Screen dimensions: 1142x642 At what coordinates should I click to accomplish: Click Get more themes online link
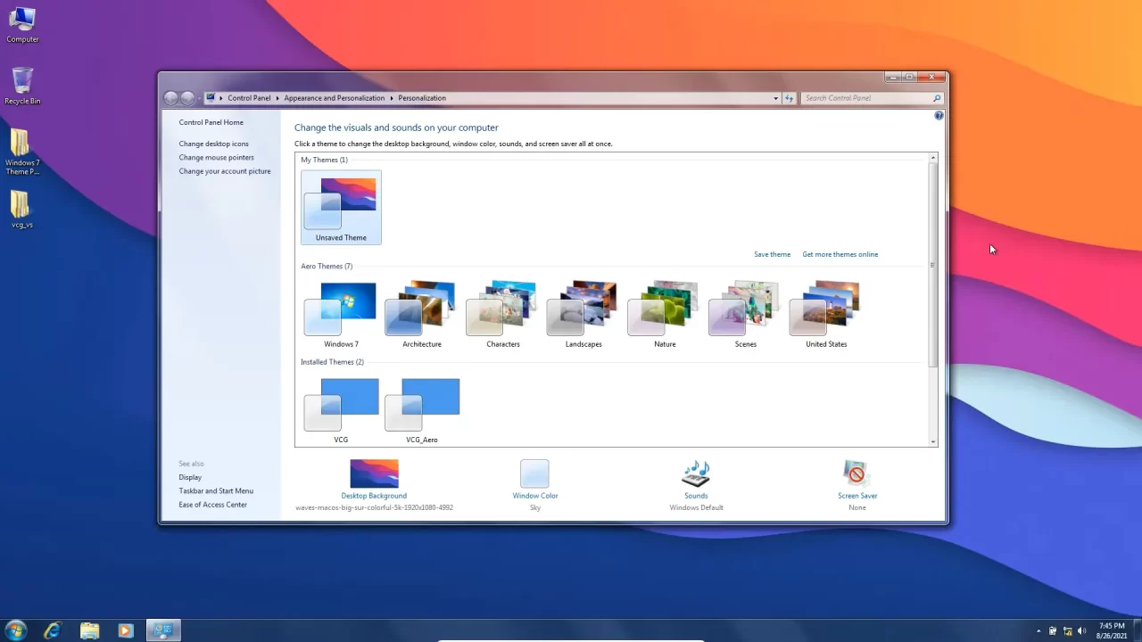pos(840,254)
